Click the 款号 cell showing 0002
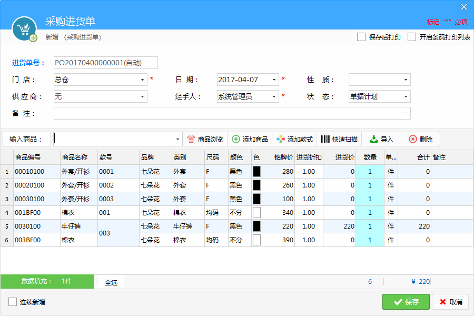The height and width of the screenshot is (316, 474). pos(118,185)
